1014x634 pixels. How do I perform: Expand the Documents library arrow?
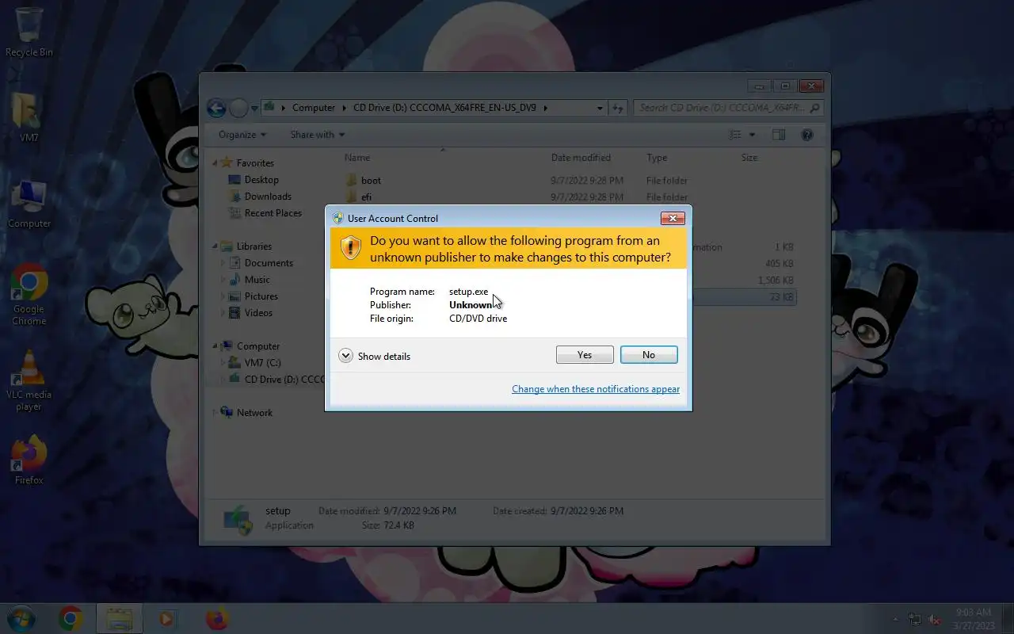pos(223,263)
